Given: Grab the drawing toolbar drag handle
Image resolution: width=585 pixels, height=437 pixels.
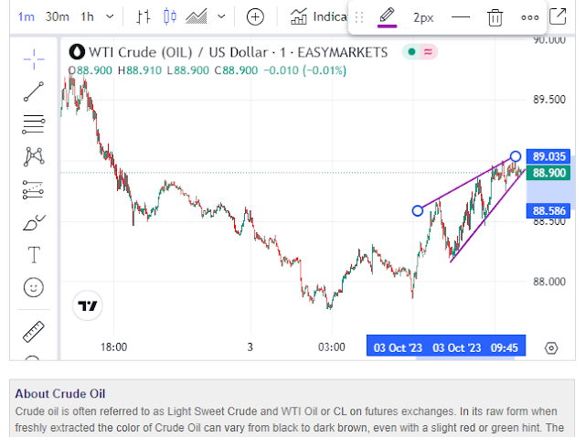Looking at the screenshot, I should (x=359, y=17).
